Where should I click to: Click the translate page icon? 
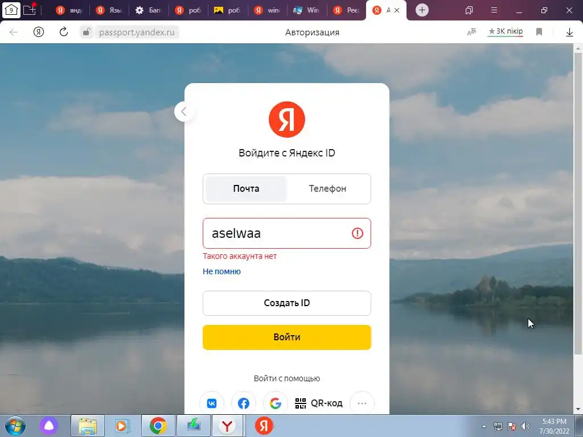tap(471, 32)
